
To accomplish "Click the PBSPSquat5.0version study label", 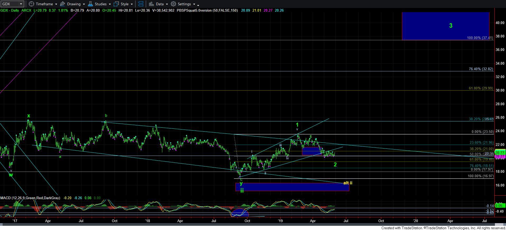I will 207,10.
